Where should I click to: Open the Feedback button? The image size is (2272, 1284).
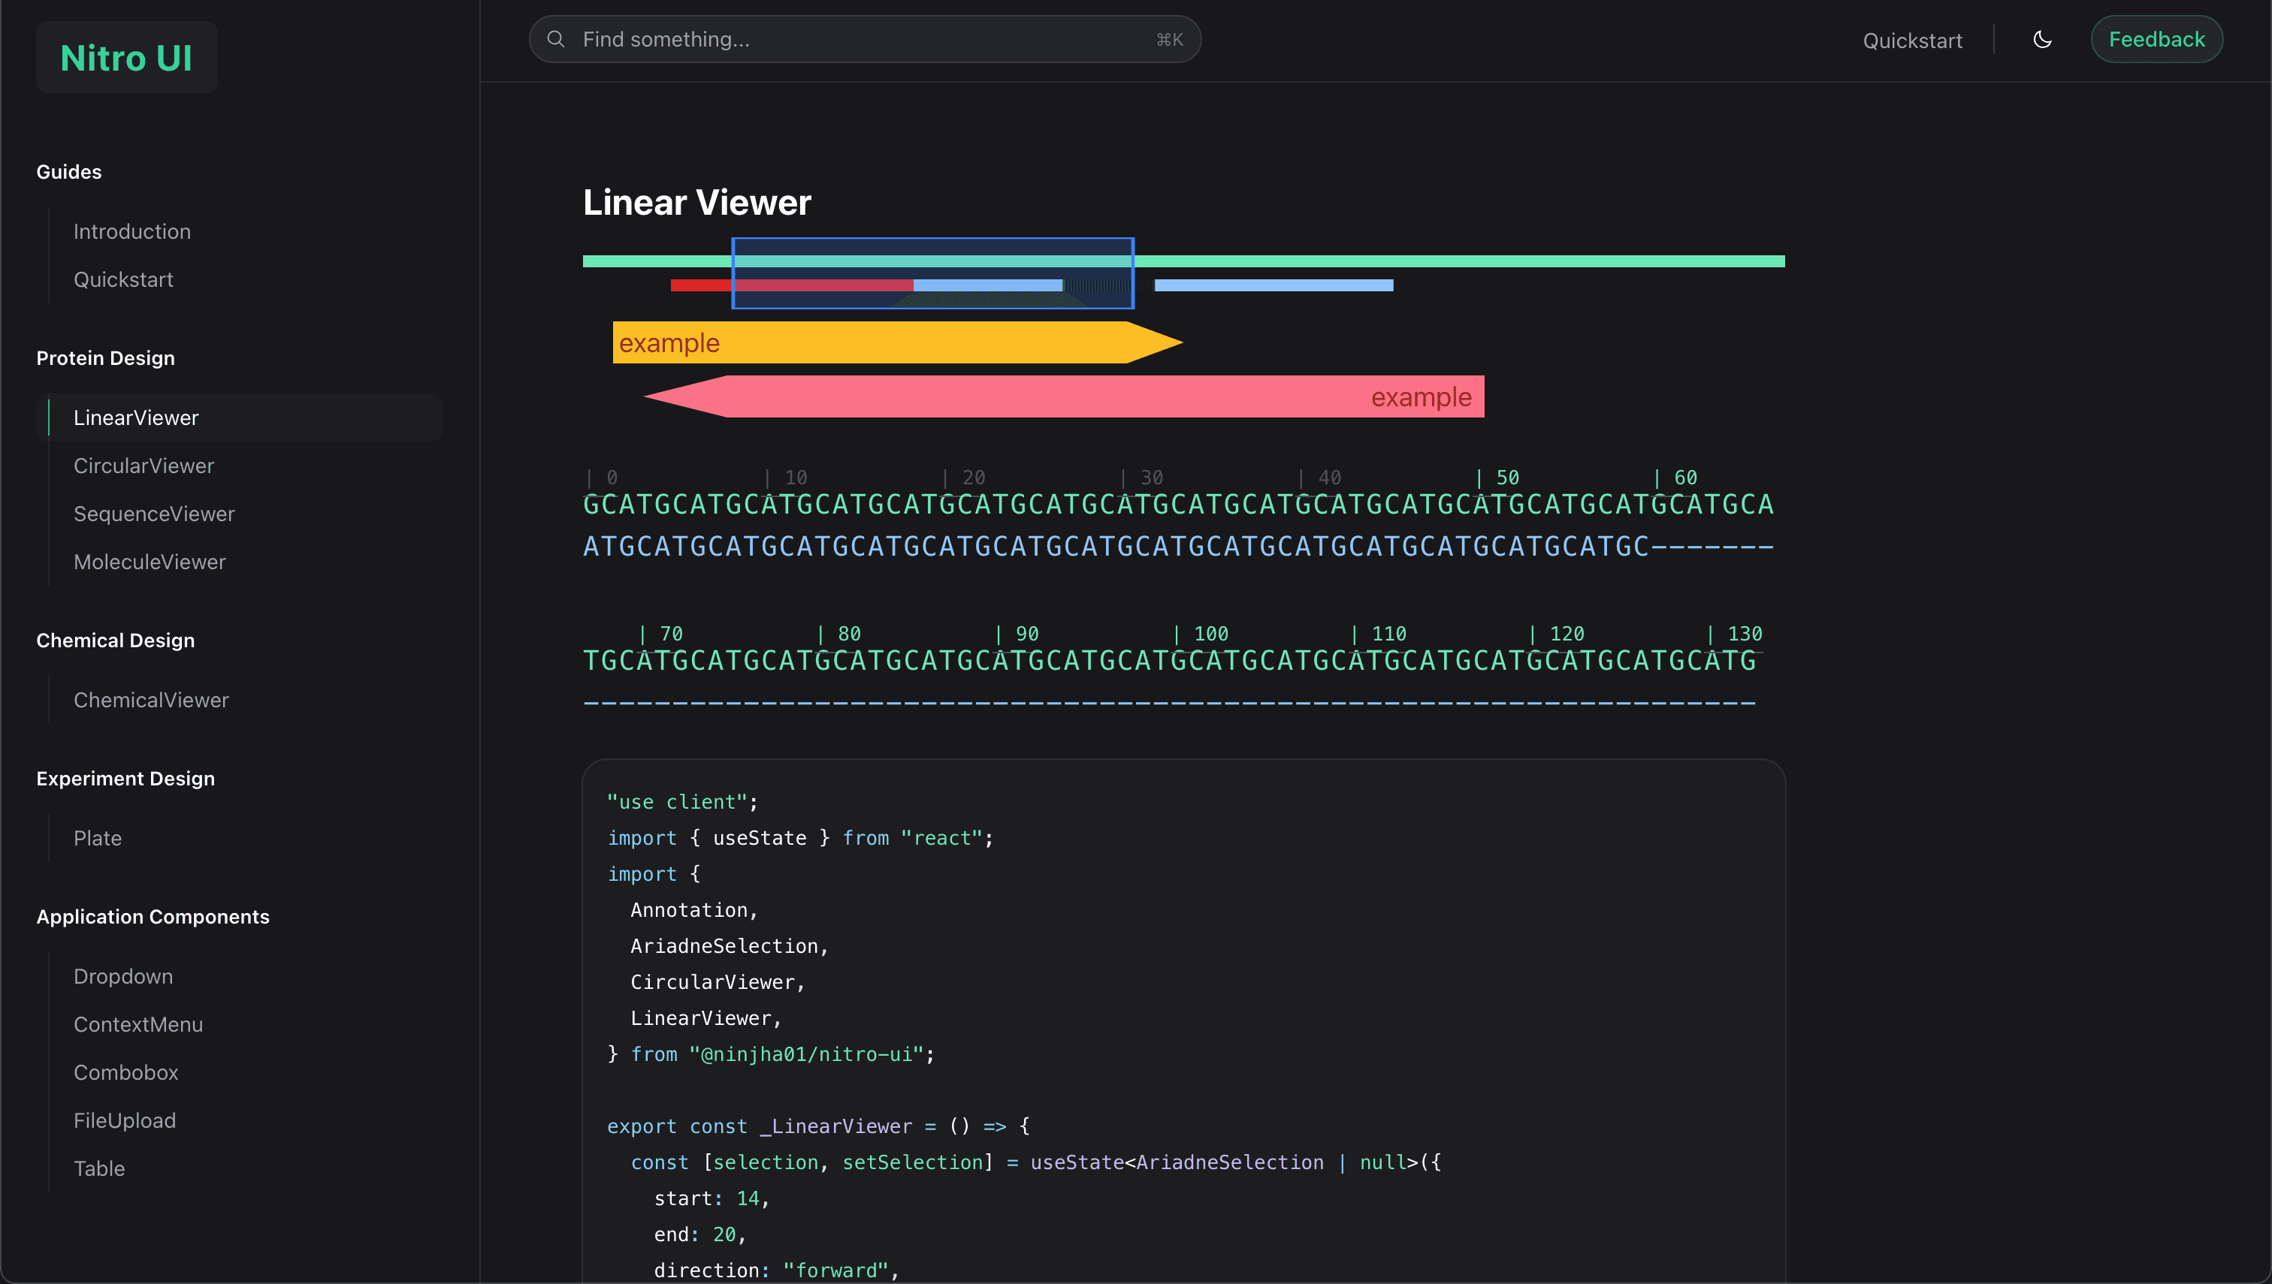pyautogui.click(x=2156, y=40)
